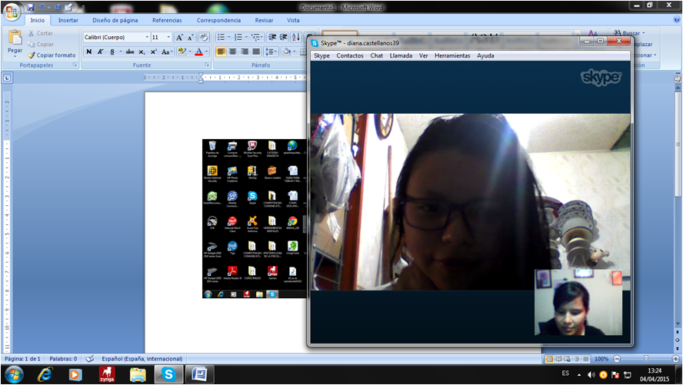This screenshot has width=683, height=385.
Task: Open the font color dropdown arrow
Action: 207,51
